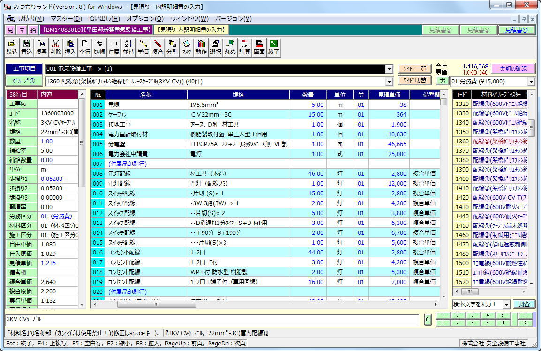Insert a row with the 挿入 icon
541x351 pixels.
pyautogui.click(x=70, y=47)
